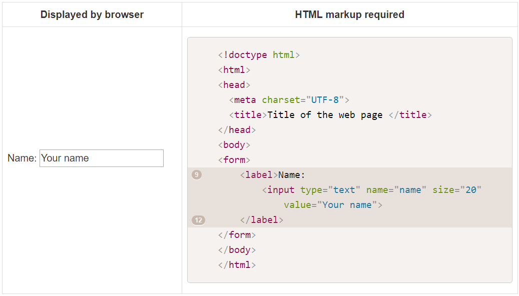519x296 pixels.
Task: Select line number badge 9 in the code gutter
Action: (197, 174)
